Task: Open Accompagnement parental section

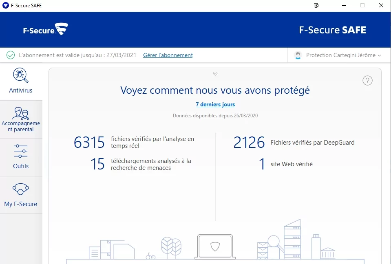Action: [x=21, y=119]
